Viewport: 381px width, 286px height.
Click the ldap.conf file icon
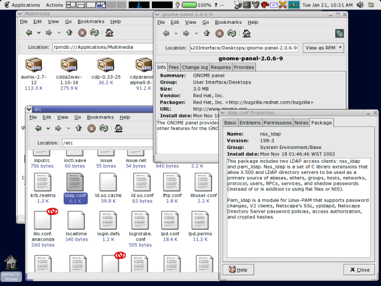pyautogui.click(x=75, y=182)
